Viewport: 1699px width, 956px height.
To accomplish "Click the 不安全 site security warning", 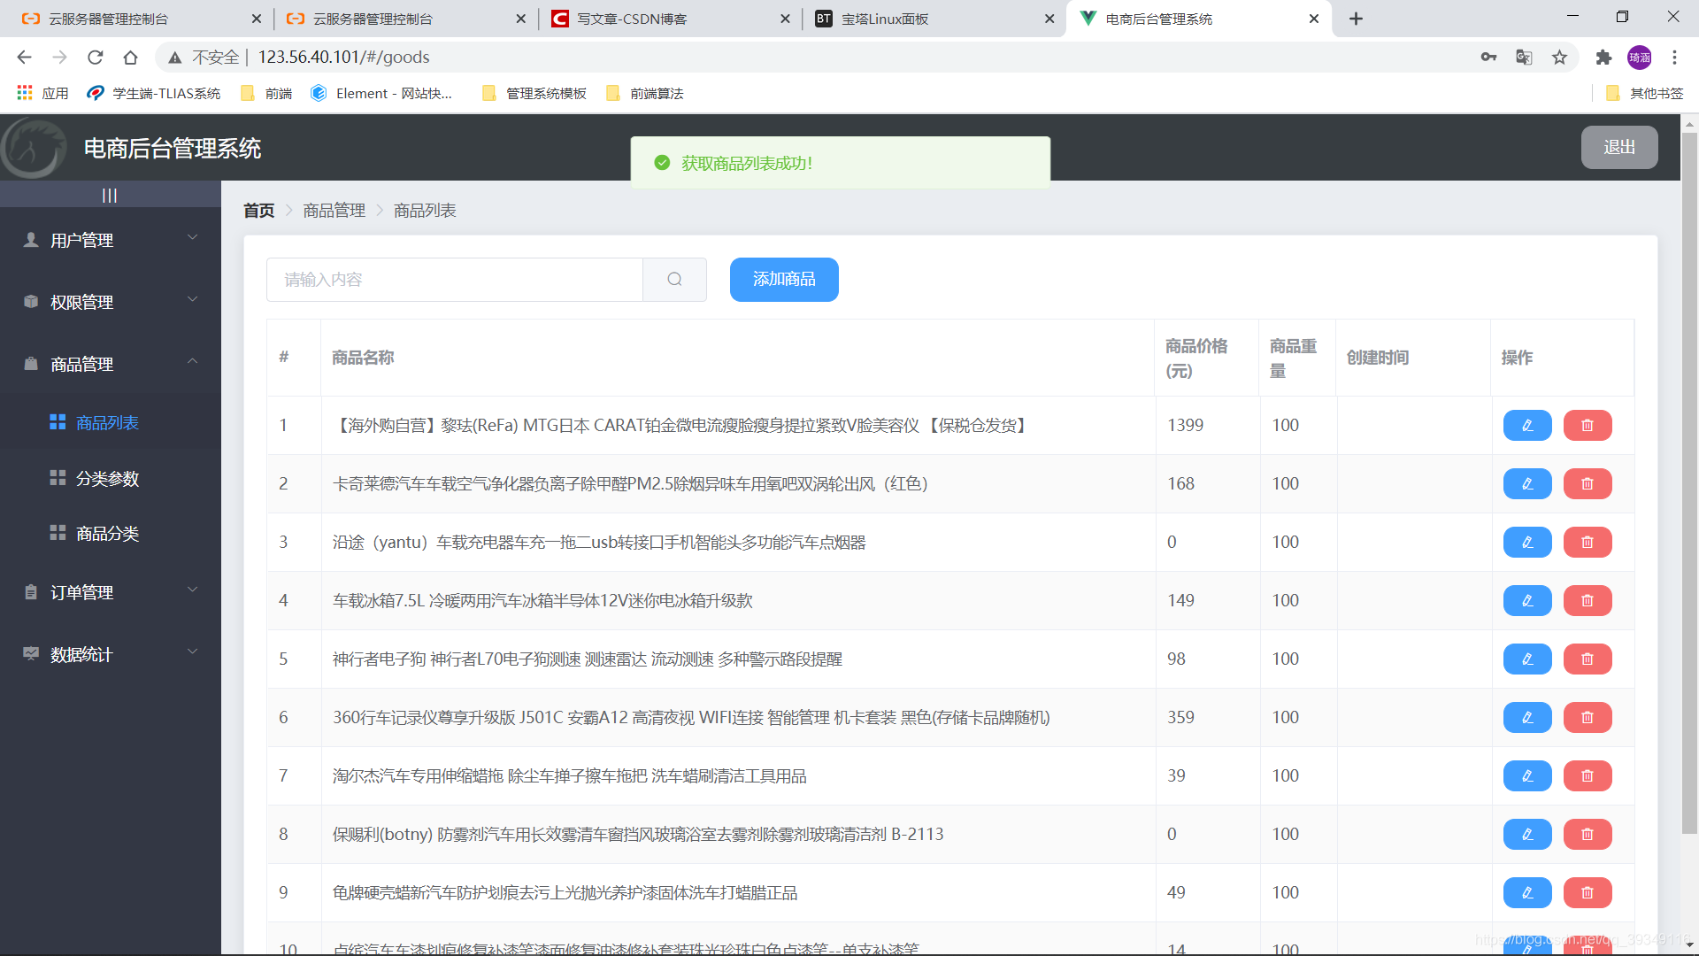I will [x=204, y=58].
